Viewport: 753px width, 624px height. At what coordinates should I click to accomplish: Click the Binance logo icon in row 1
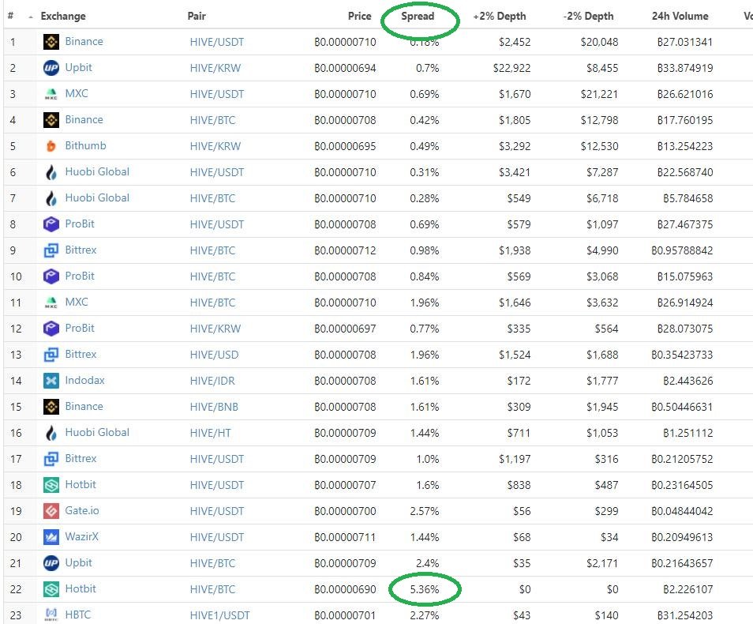(51, 42)
